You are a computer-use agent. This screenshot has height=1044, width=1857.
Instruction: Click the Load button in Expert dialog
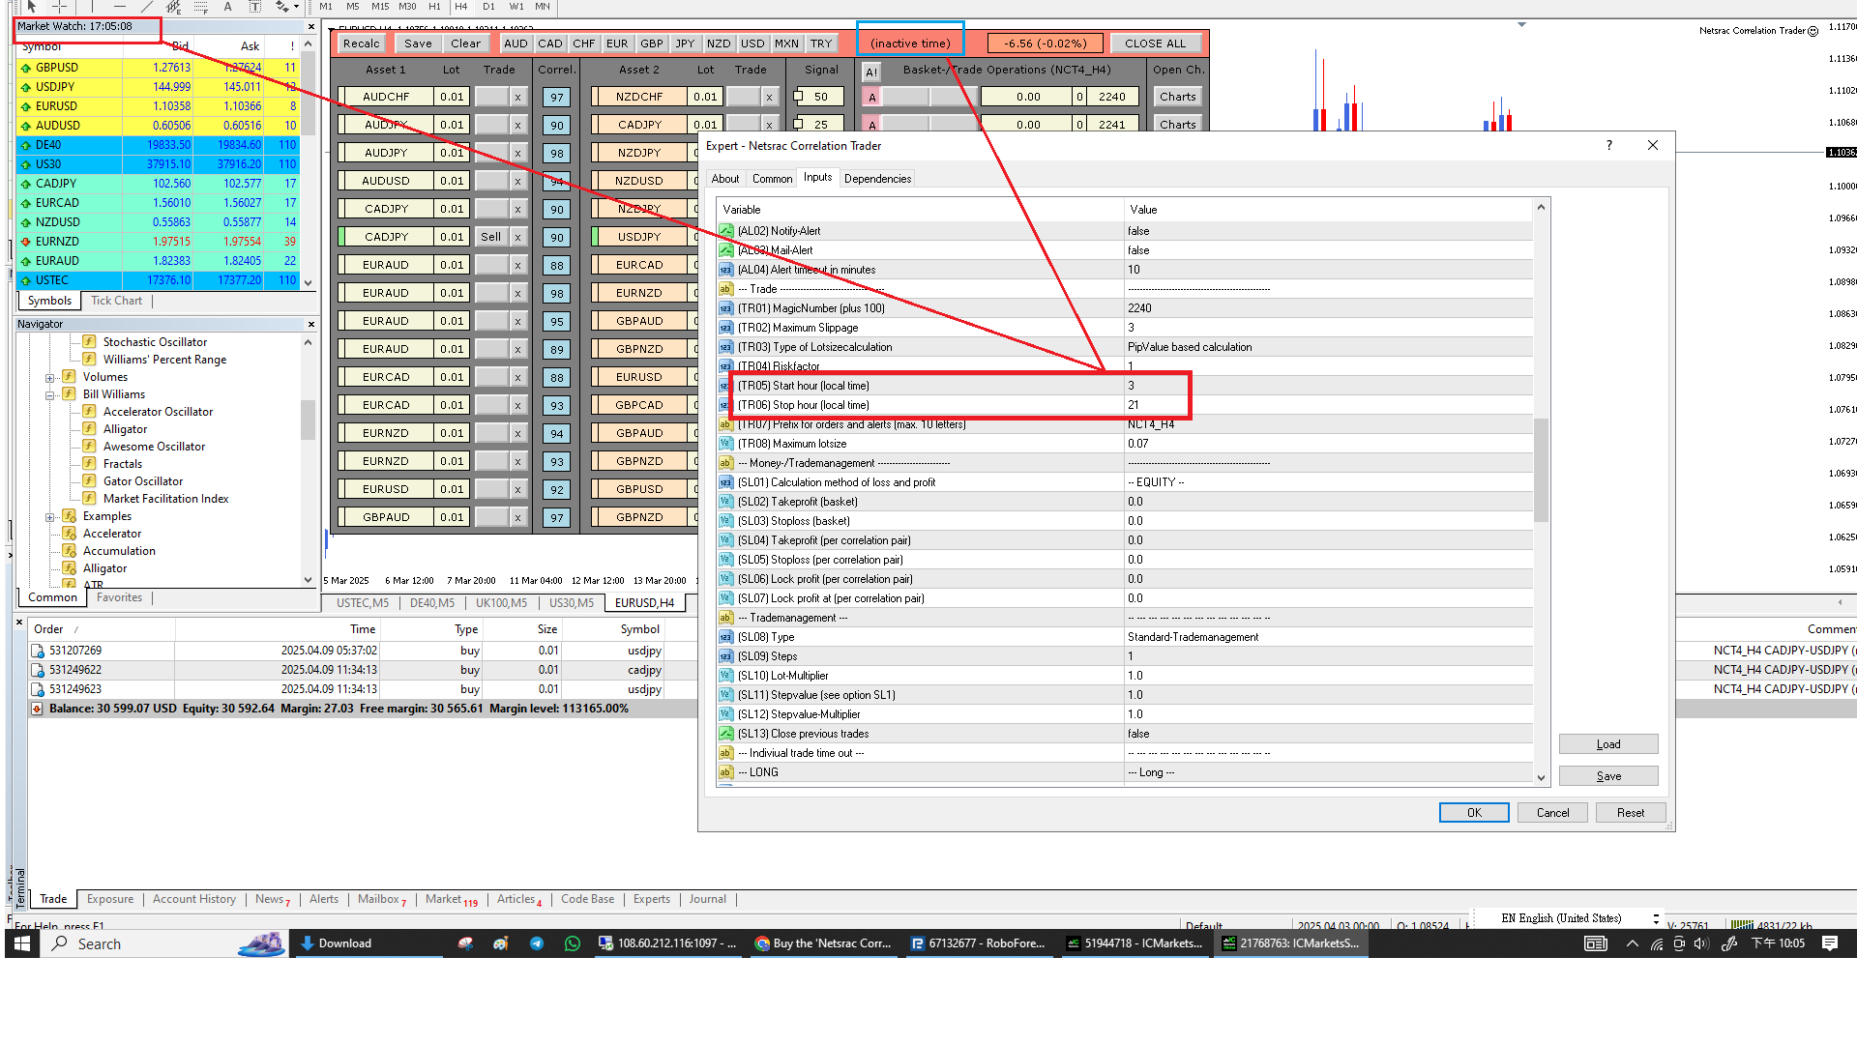tap(1607, 744)
